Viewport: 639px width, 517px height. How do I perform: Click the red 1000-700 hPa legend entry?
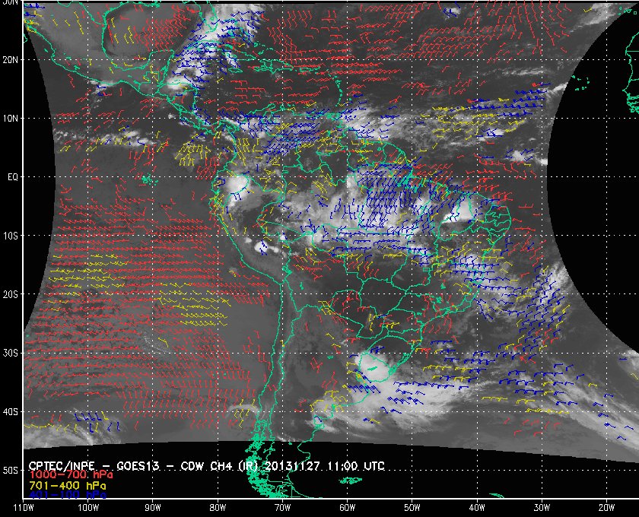pyautogui.click(x=66, y=474)
